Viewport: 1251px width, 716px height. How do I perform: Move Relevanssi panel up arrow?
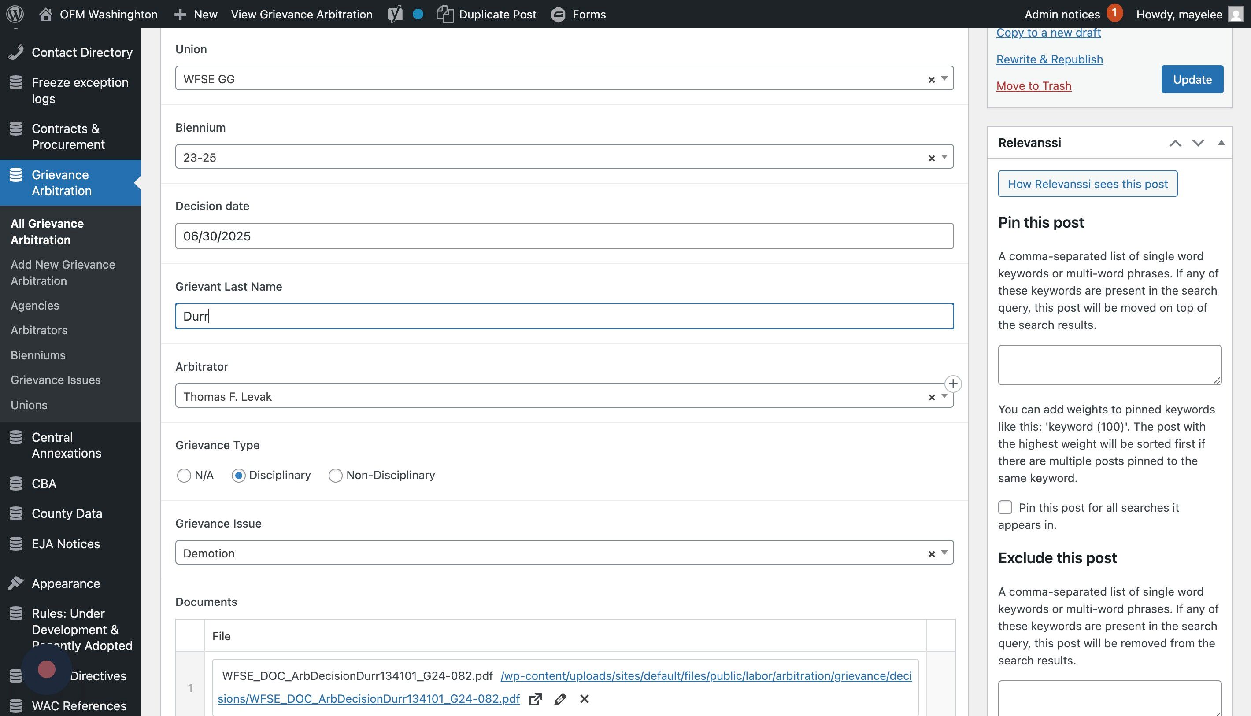click(1175, 143)
